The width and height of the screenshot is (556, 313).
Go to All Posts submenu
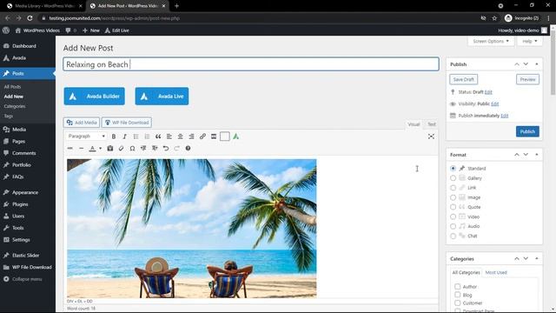(x=12, y=87)
